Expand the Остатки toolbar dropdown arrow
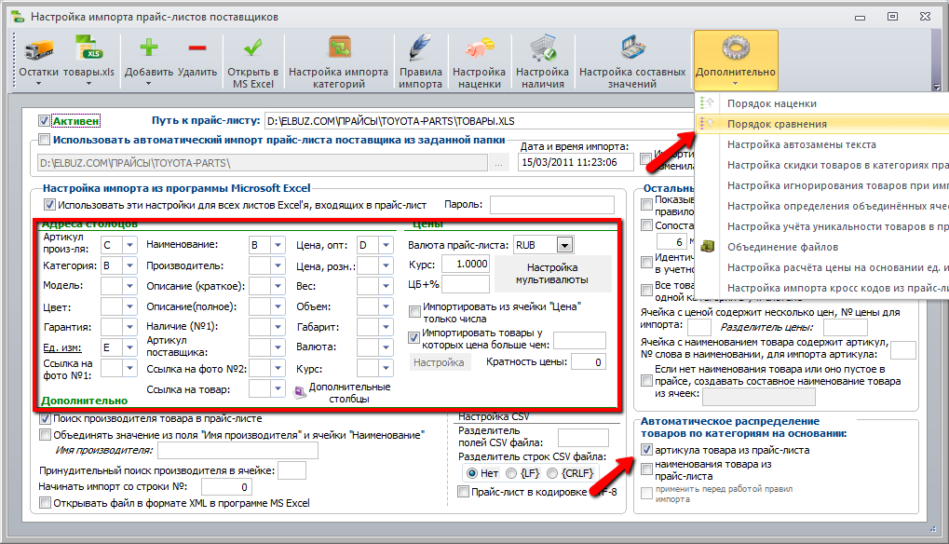Viewport: 949px width, 544px height. pyautogui.click(x=39, y=84)
